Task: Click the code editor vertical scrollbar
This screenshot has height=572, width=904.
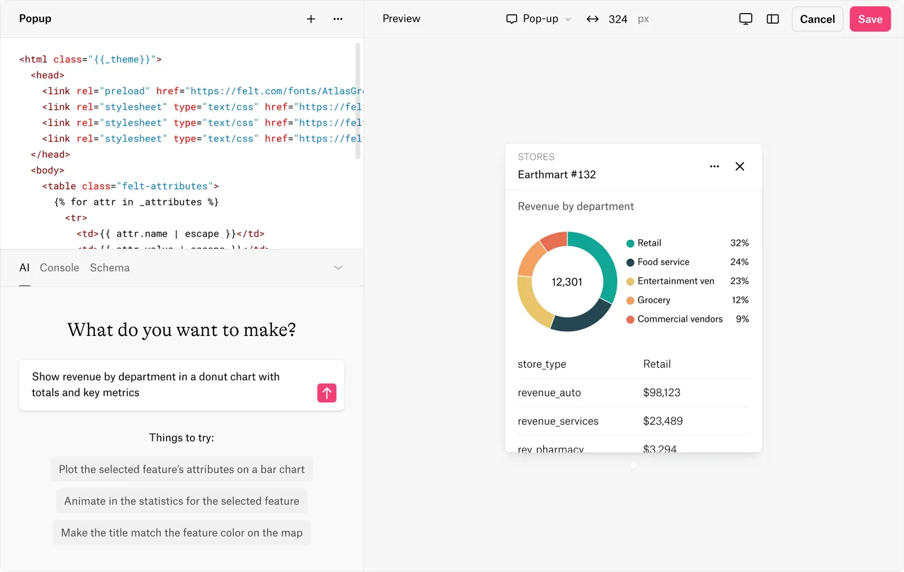Action: coord(358,101)
